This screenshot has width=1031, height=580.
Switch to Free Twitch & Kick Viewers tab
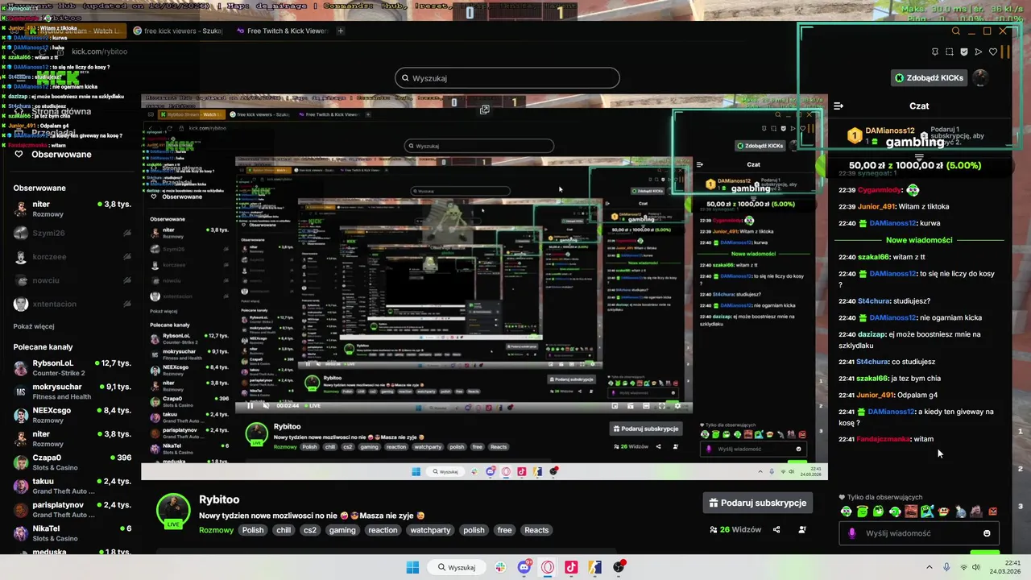[282, 31]
